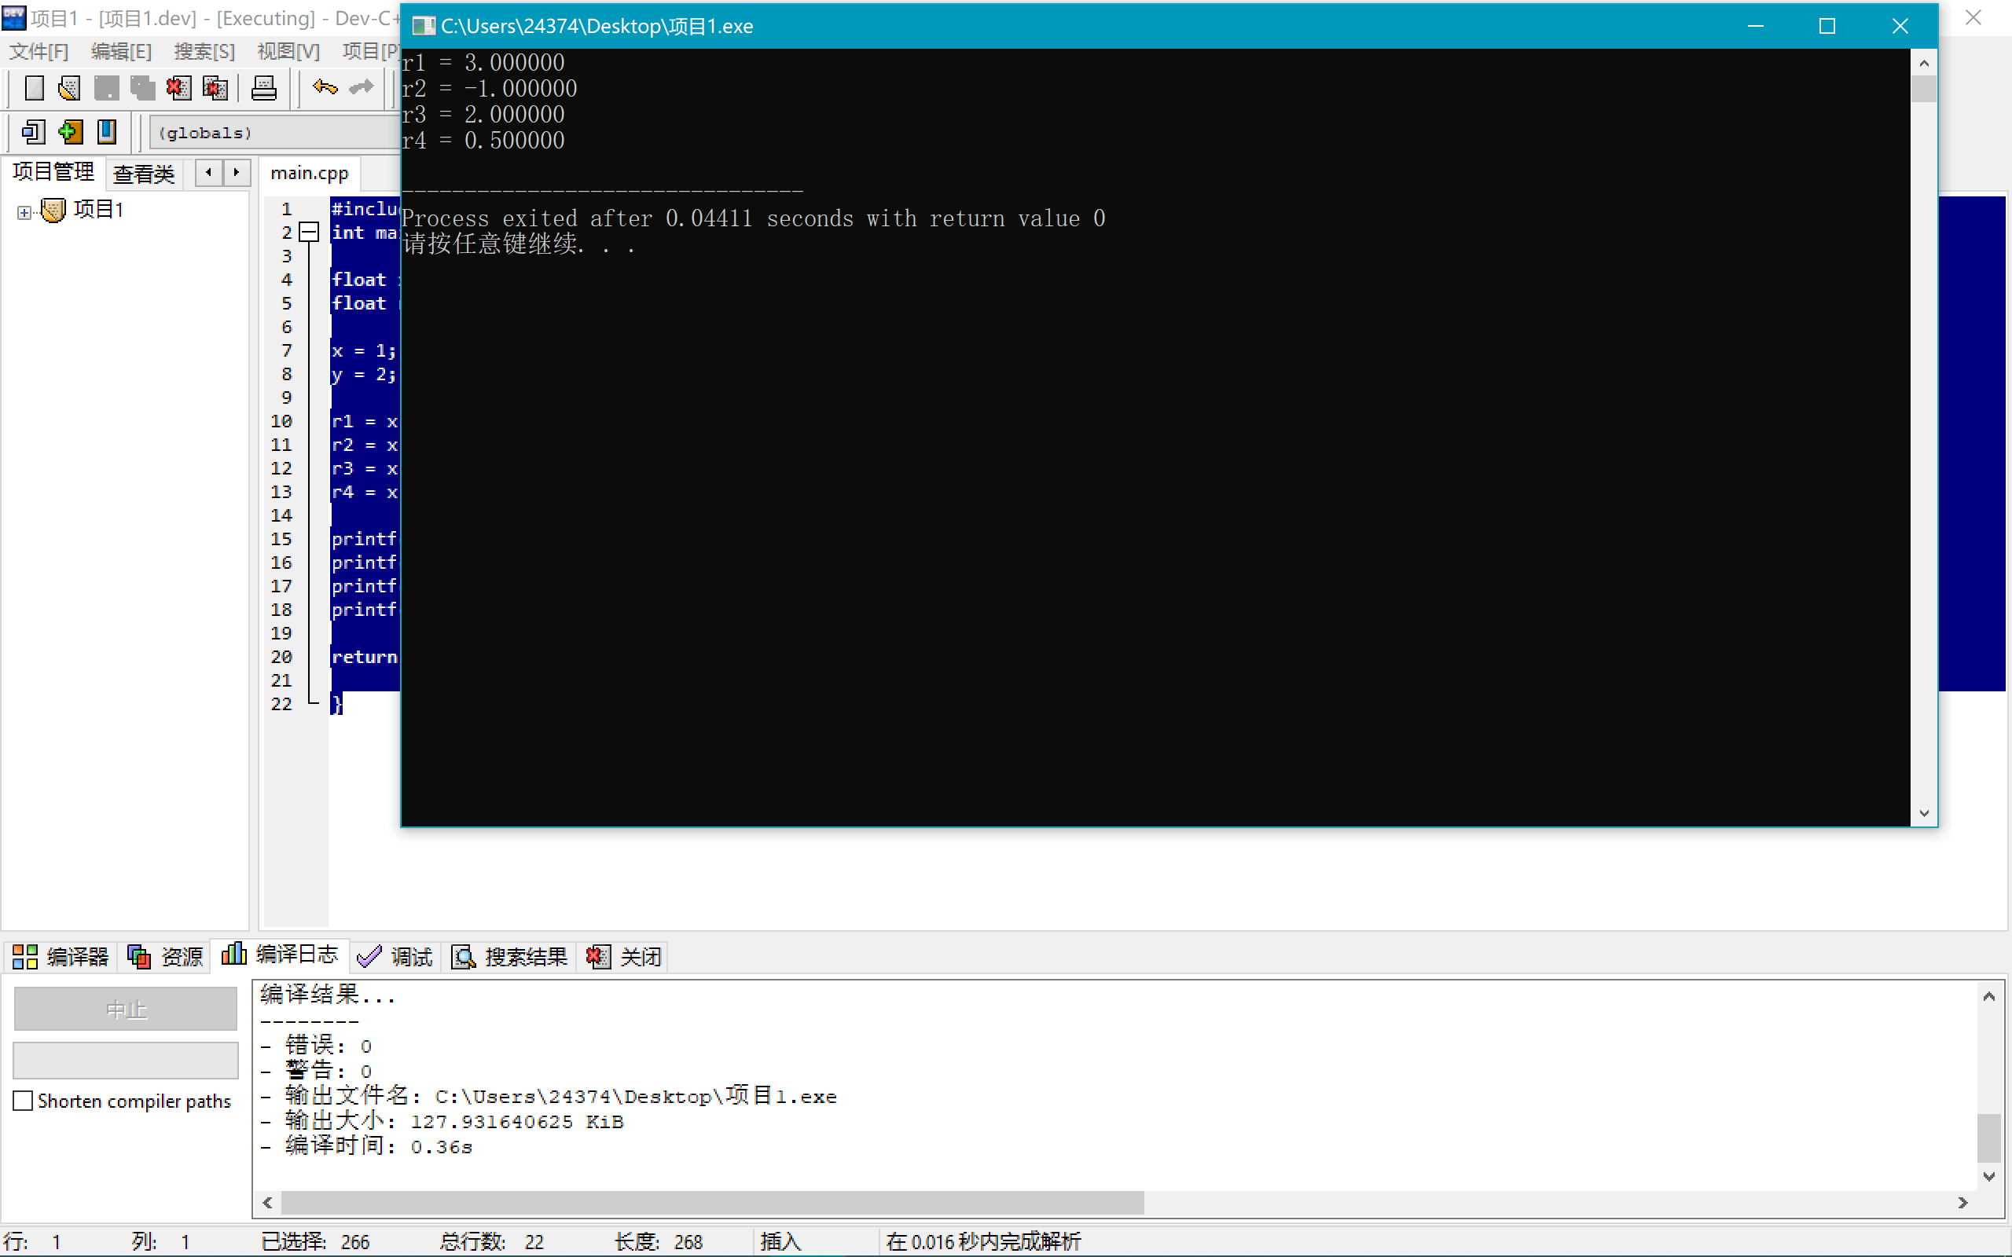Switch to the 查看类 tab

144,174
